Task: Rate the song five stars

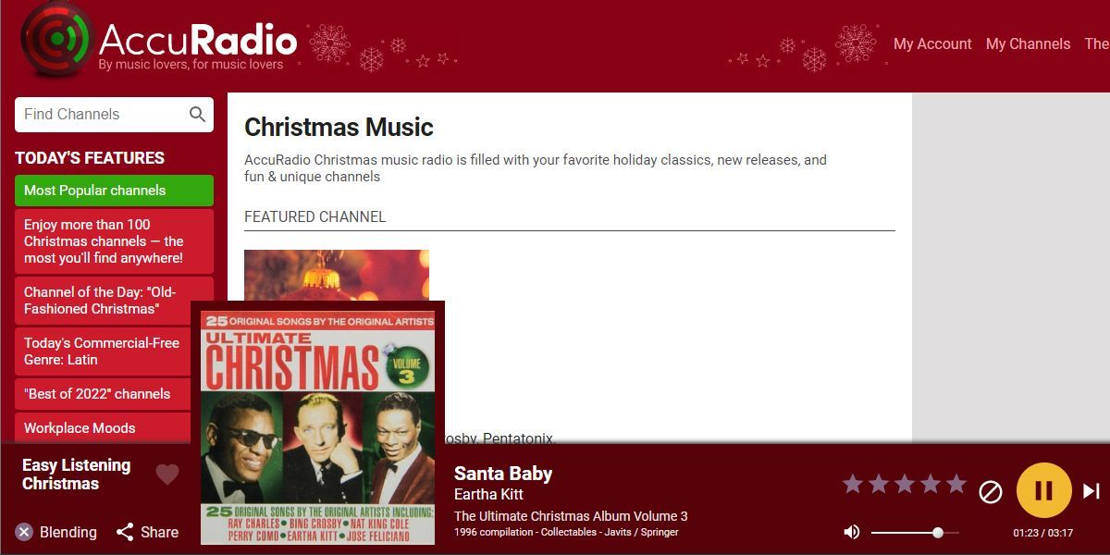Action: coord(956,484)
